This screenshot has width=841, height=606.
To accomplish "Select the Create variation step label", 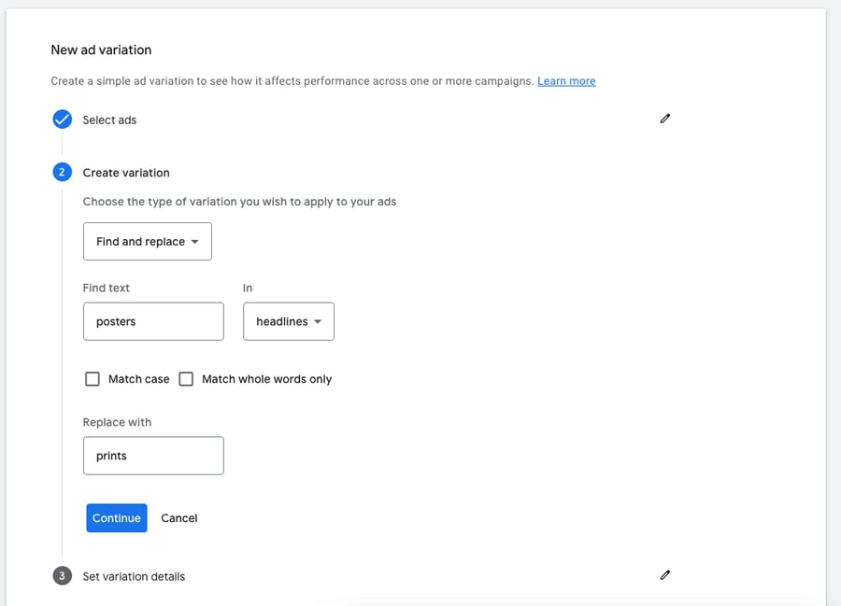I will click(x=124, y=172).
